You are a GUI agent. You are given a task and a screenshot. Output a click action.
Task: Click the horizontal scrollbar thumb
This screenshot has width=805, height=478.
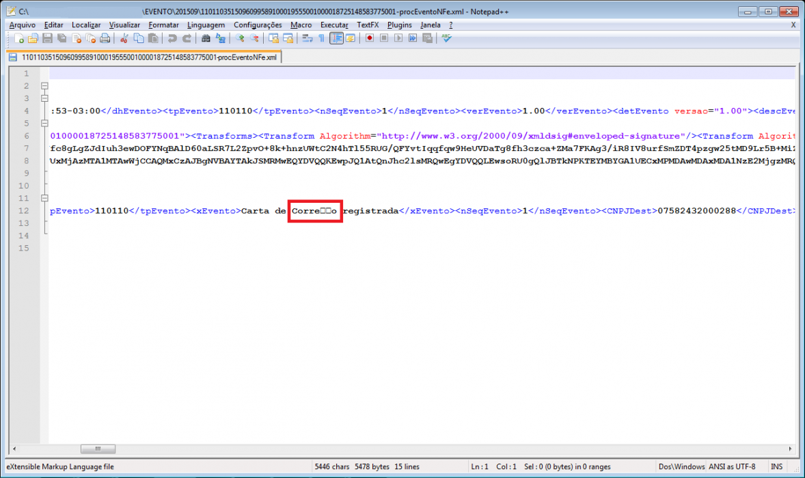[x=98, y=449]
